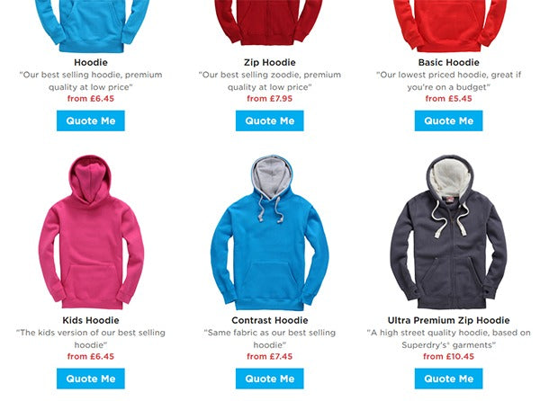Open the light blue Hoodie image
540x401 pixels.
(x=92, y=26)
